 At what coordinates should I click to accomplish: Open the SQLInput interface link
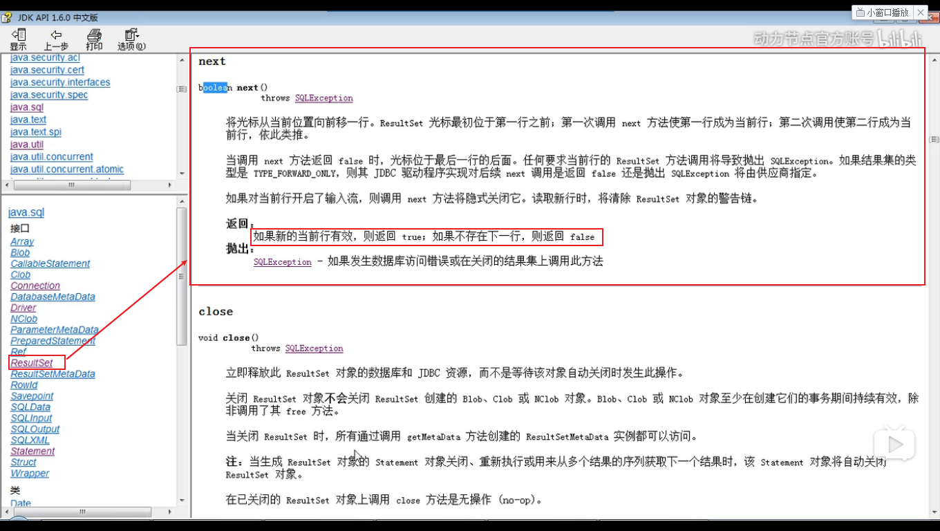[x=31, y=418]
